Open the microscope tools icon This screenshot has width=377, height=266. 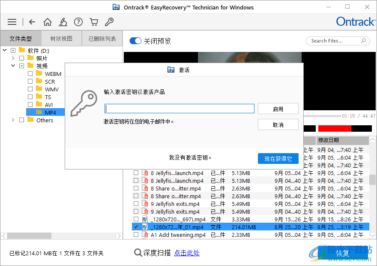coord(63,22)
